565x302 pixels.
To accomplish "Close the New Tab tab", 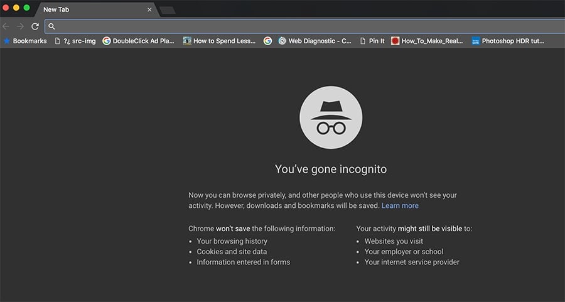I will [x=149, y=9].
